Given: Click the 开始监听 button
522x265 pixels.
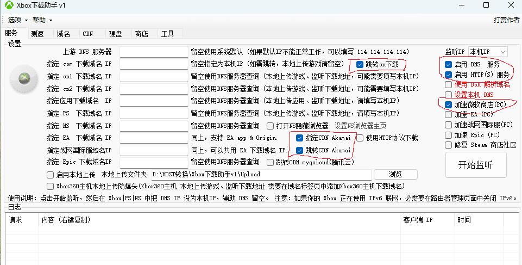Looking at the screenshot, I should tap(476, 165).
